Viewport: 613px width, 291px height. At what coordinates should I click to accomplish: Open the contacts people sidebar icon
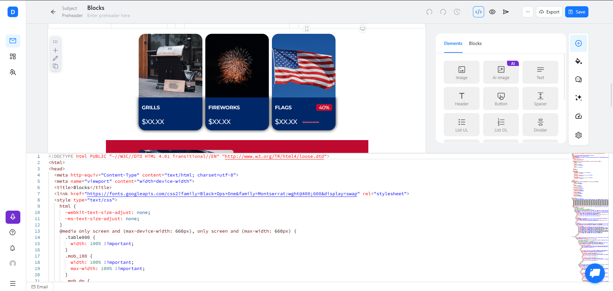click(x=13, y=72)
